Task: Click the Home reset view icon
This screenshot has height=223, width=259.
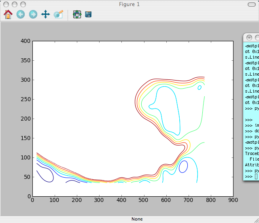Action: [8, 15]
